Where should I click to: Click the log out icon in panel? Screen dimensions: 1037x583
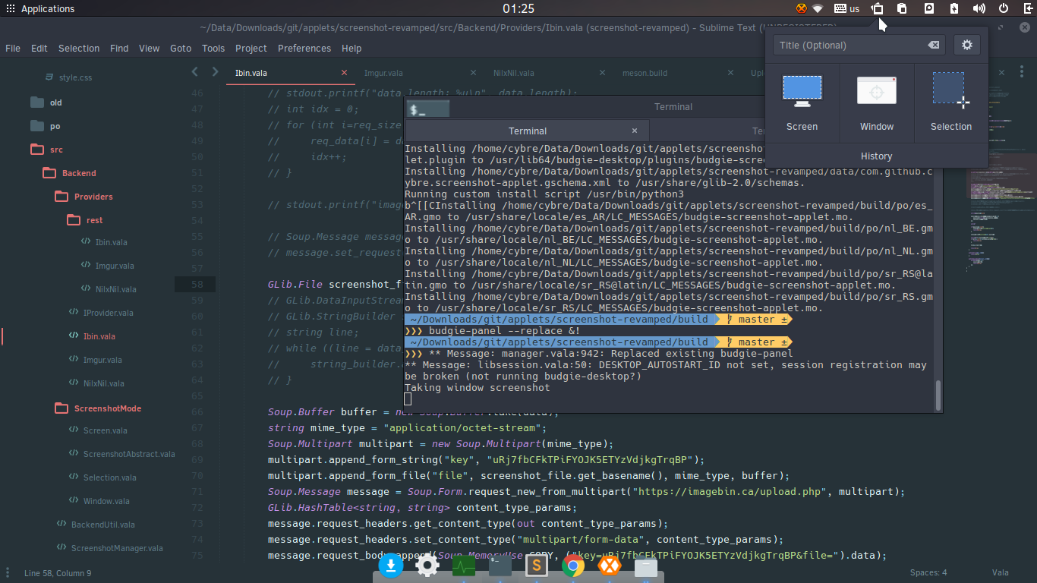(1029, 8)
